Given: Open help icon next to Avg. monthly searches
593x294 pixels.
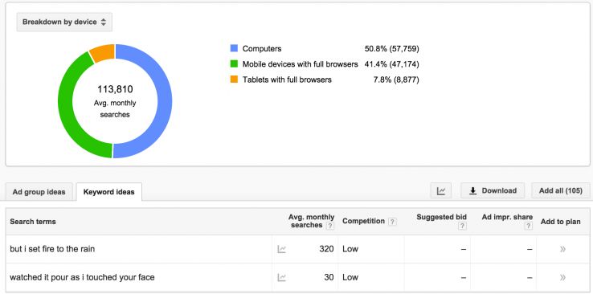Looking at the screenshot, I should (x=330, y=226).
